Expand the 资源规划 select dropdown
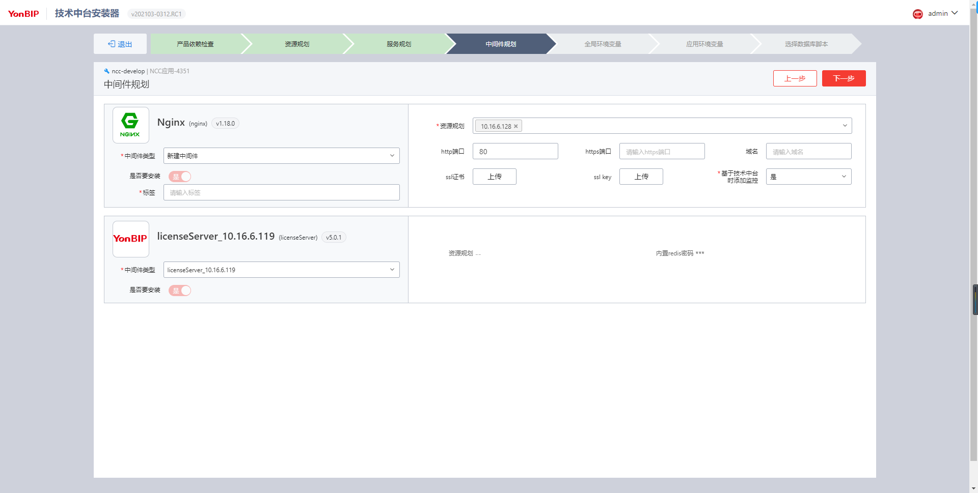 (662, 126)
